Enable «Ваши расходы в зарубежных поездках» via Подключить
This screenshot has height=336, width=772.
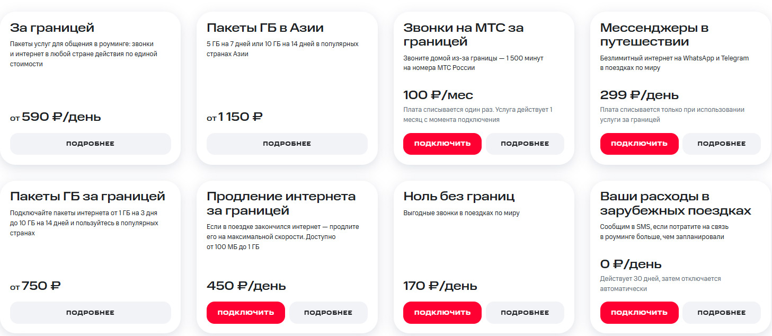639,313
